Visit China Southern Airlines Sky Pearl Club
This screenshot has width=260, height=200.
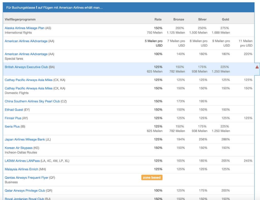[32, 101]
